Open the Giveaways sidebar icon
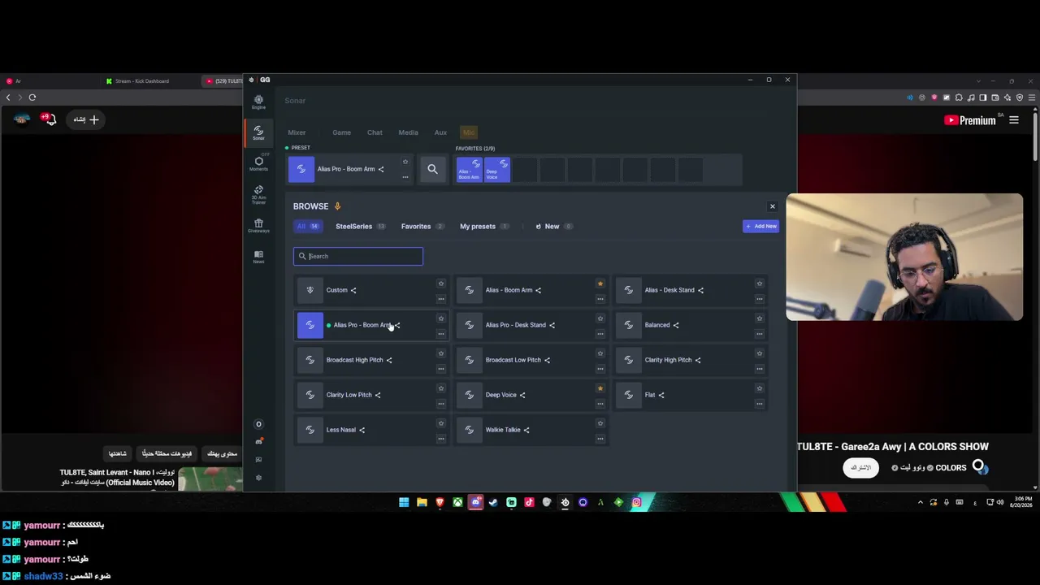 point(258,225)
